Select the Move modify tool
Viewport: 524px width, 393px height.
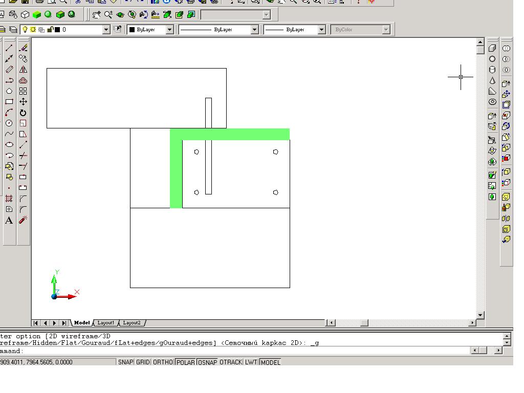click(23, 102)
